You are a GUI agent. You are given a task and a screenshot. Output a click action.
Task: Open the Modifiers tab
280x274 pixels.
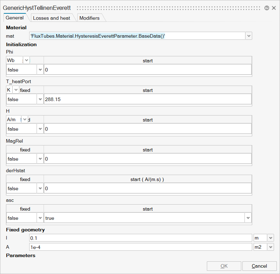89,18
